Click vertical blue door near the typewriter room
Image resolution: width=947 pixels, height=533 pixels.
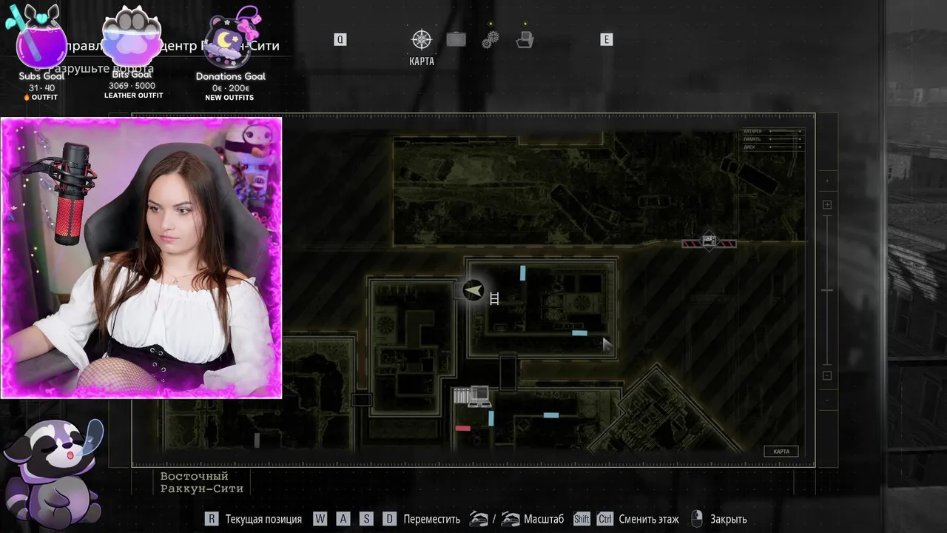pos(491,418)
